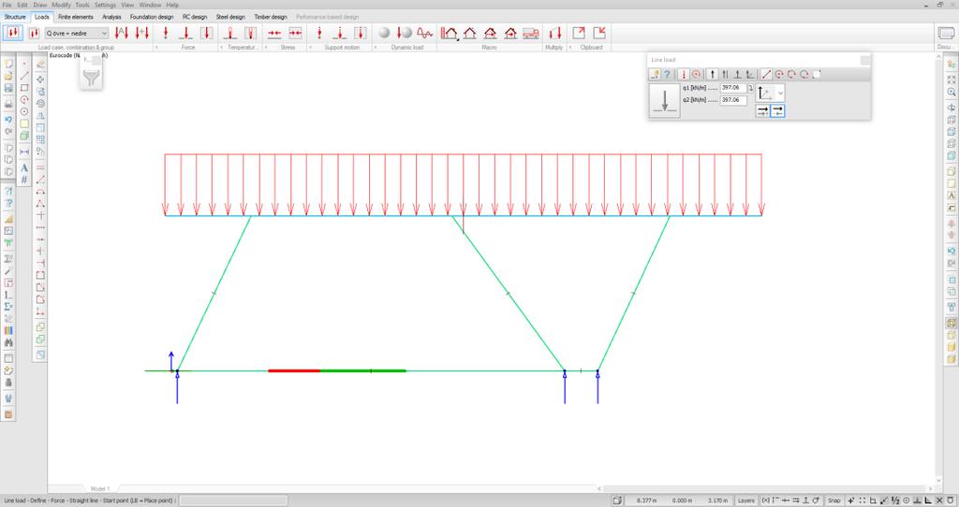Open the Layers button in status bar
Viewport: 959px width, 507px height.
pyautogui.click(x=746, y=500)
